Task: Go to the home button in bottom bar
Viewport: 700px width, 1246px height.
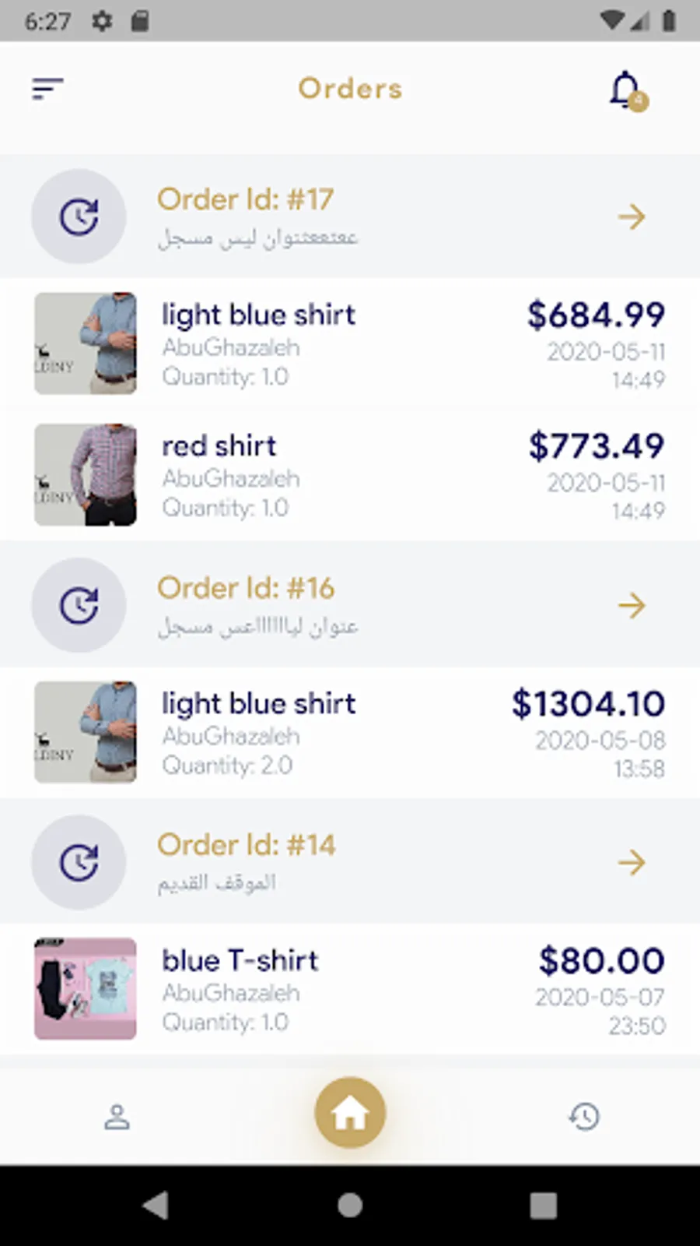Action: [350, 1113]
